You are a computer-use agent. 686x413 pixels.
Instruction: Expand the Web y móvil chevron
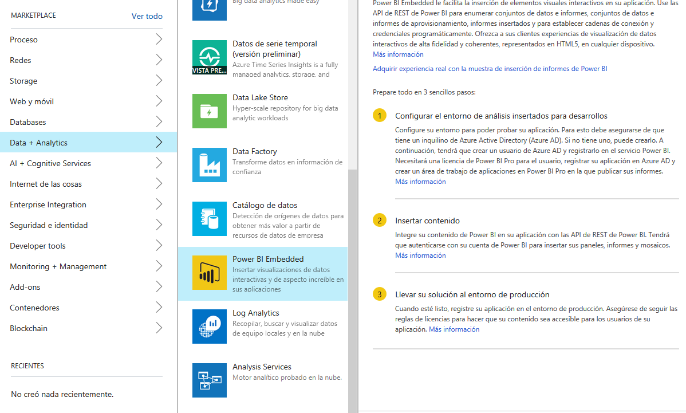point(159,101)
